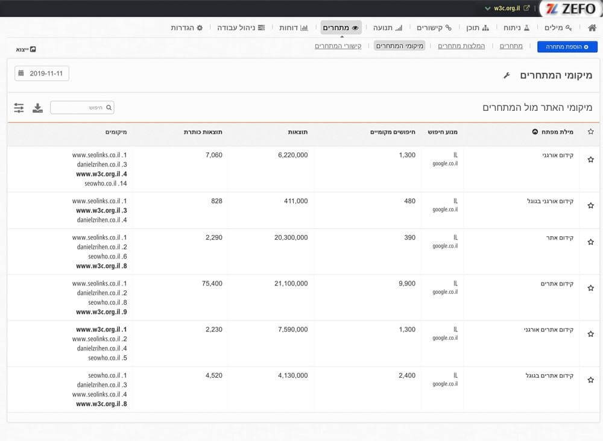Sort by מילת מפתח column header
This screenshot has width=603, height=441.
552,132
